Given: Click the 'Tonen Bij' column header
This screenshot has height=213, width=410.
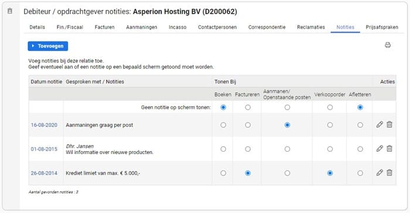Looking at the screenshot, I should [225, 82].
